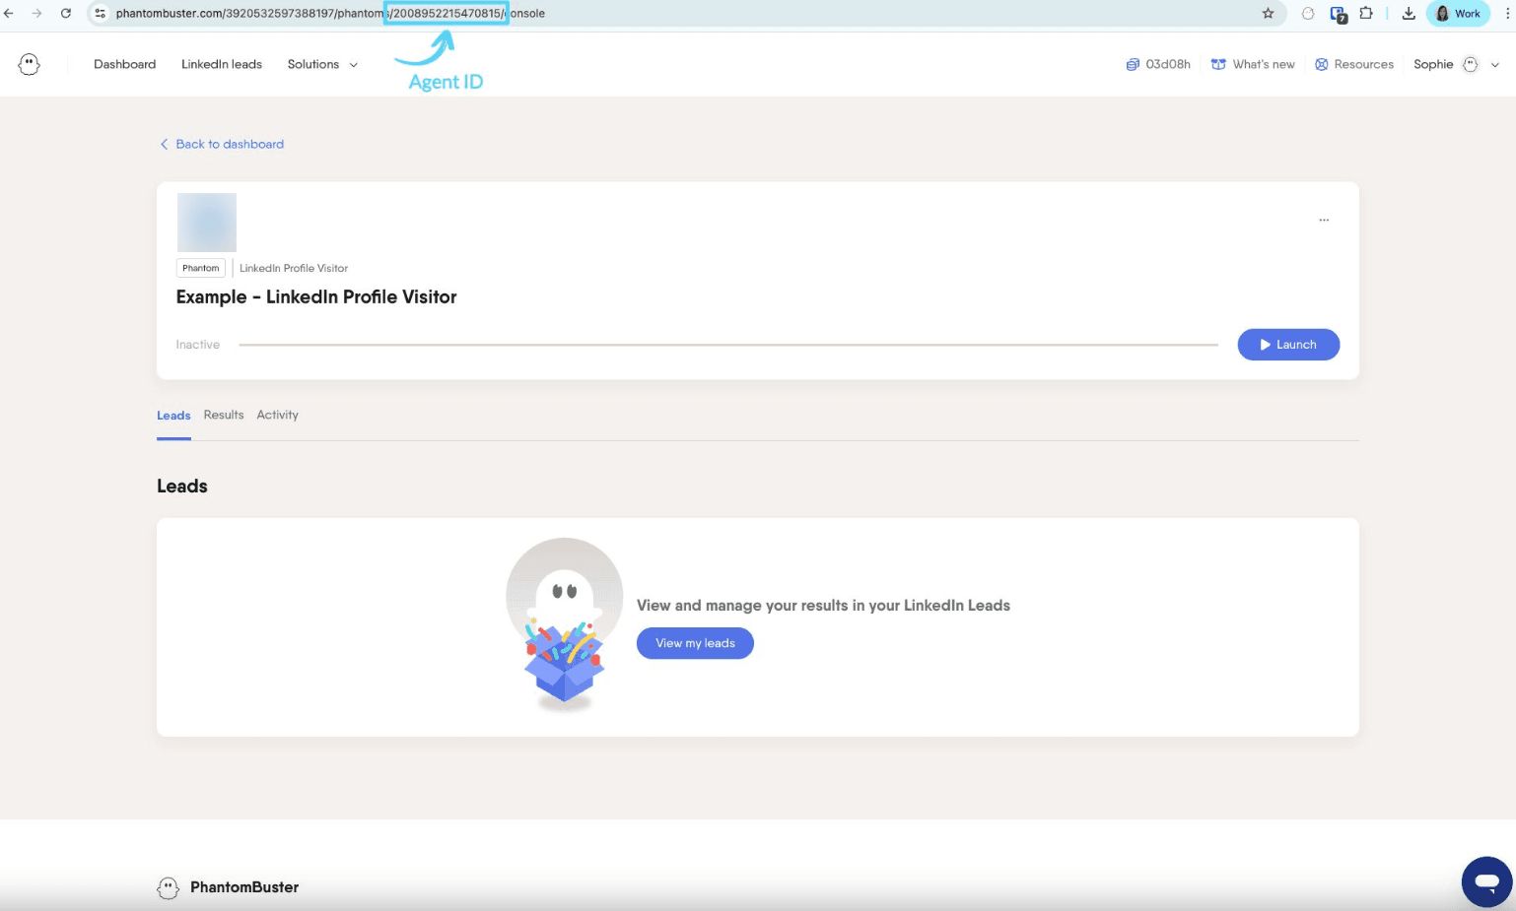
Task: Click the extension icon with badge 7
Action: coord(1338,14)
